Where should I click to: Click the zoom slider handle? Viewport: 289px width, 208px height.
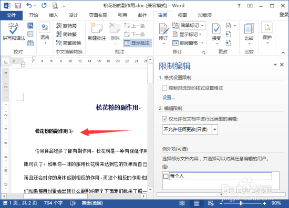pos(241,203)
